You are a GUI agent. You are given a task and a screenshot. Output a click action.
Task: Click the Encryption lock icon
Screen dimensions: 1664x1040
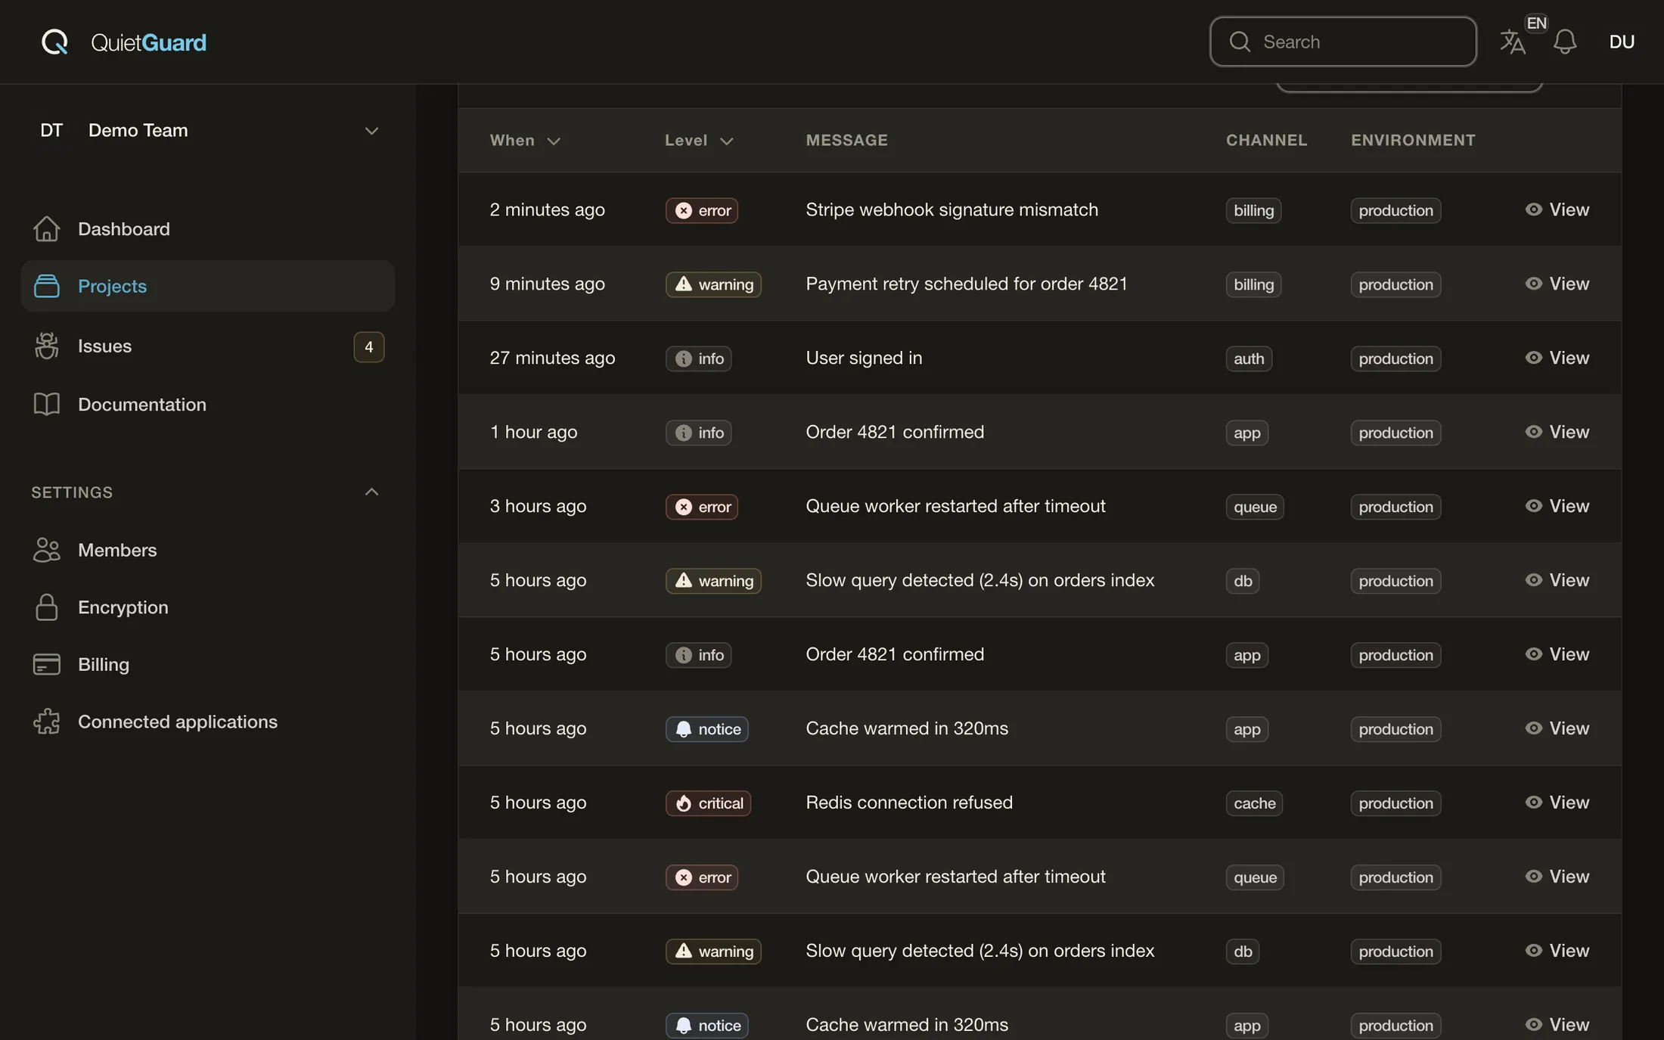[47, 607]
